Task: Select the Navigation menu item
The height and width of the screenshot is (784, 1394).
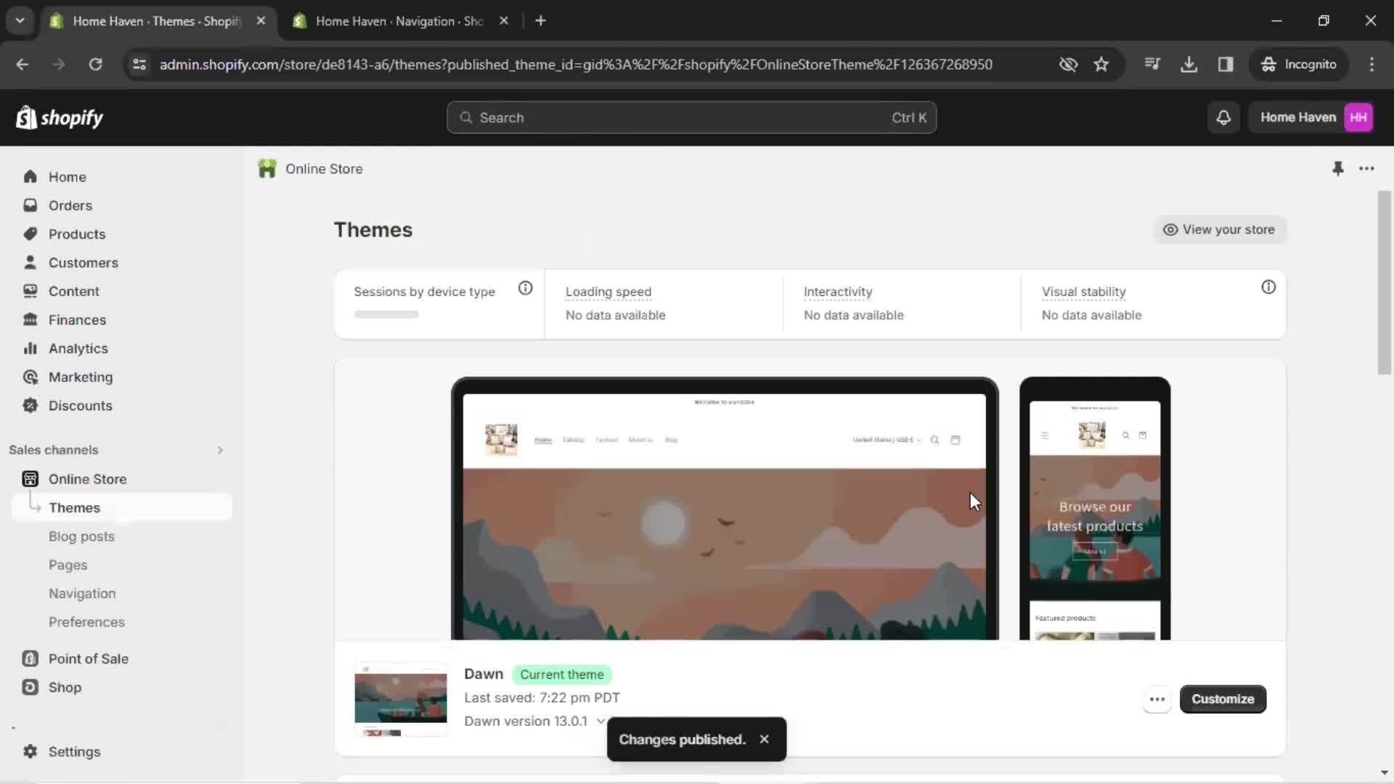Action: click(81, 592)
